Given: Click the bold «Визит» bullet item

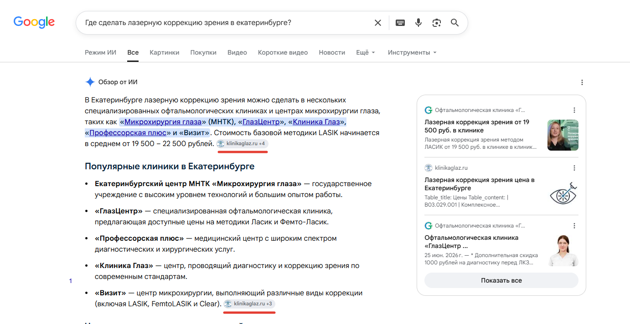Looking at the screenshot, I should pos(110,293).
